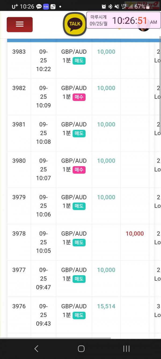Click the horizontal scrollbar under the table
Image resolution: width=161 pixels, height=359 pixels.
coord(55,338)
